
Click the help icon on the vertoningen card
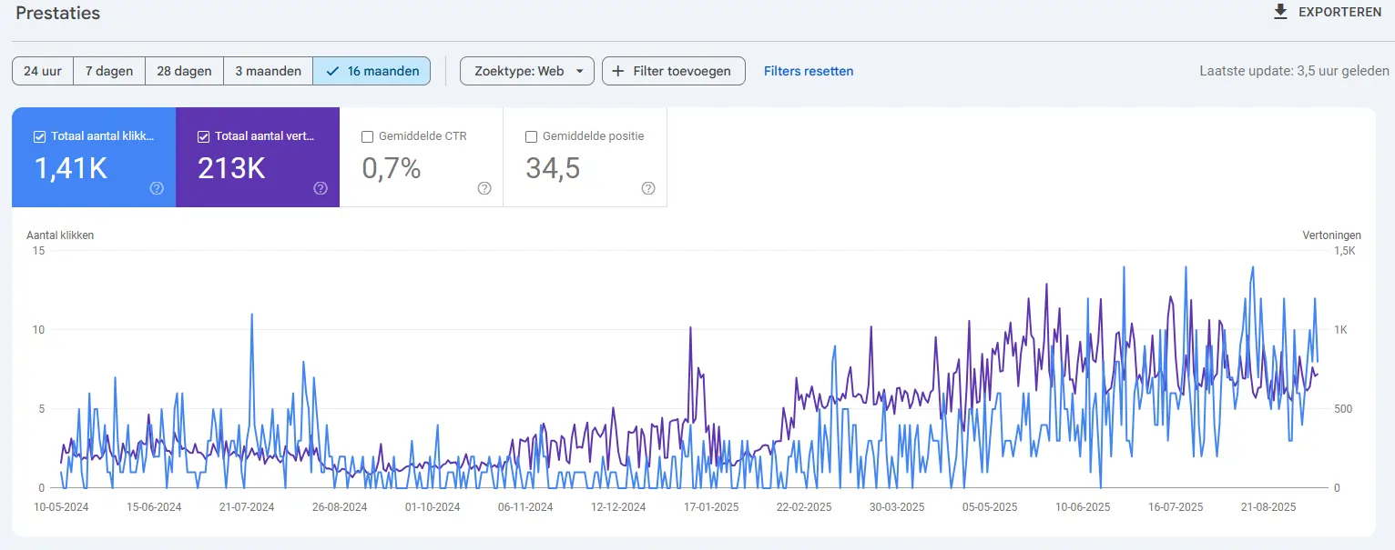(320, 188)
